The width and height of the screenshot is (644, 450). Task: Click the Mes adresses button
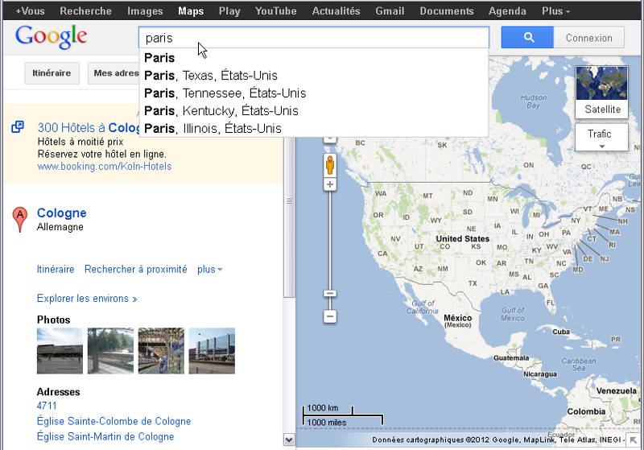(114, 73)
